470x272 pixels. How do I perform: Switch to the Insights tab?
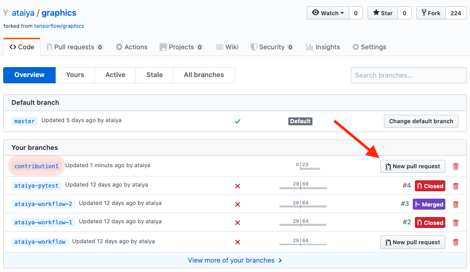point(323,47)
